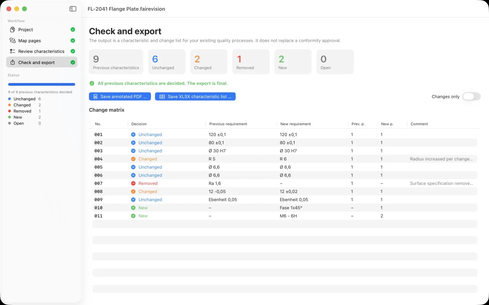Save the XLSX characteristic list
The image size is (489, 305).
pos(195,96)
